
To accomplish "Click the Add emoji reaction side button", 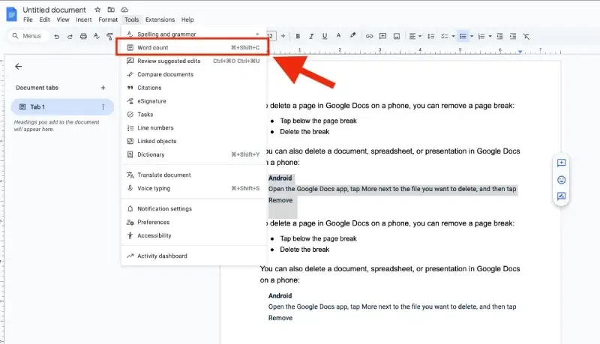I will coord(561,180).
